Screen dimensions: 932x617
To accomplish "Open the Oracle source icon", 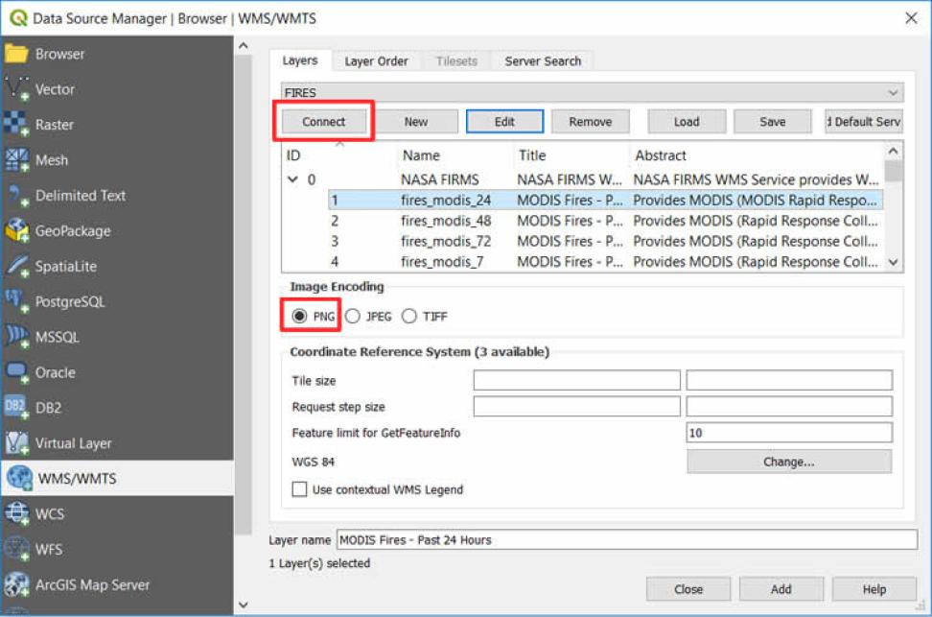I will click(16, 372).
